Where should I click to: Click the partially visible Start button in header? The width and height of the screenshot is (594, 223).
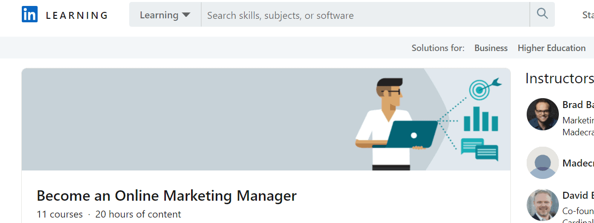point(588,15)
